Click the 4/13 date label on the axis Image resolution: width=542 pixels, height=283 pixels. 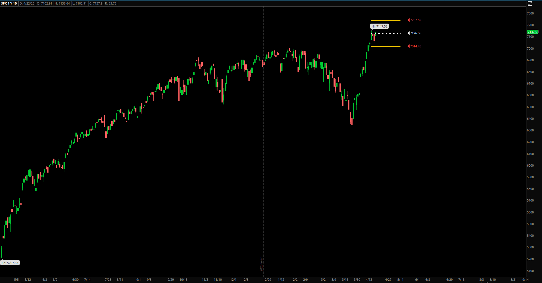pos(369,280)
